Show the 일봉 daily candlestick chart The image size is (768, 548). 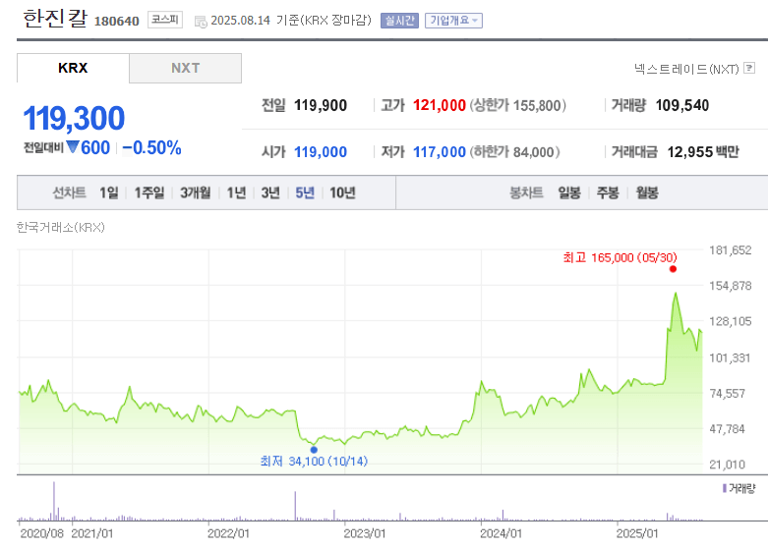(569, 192)
